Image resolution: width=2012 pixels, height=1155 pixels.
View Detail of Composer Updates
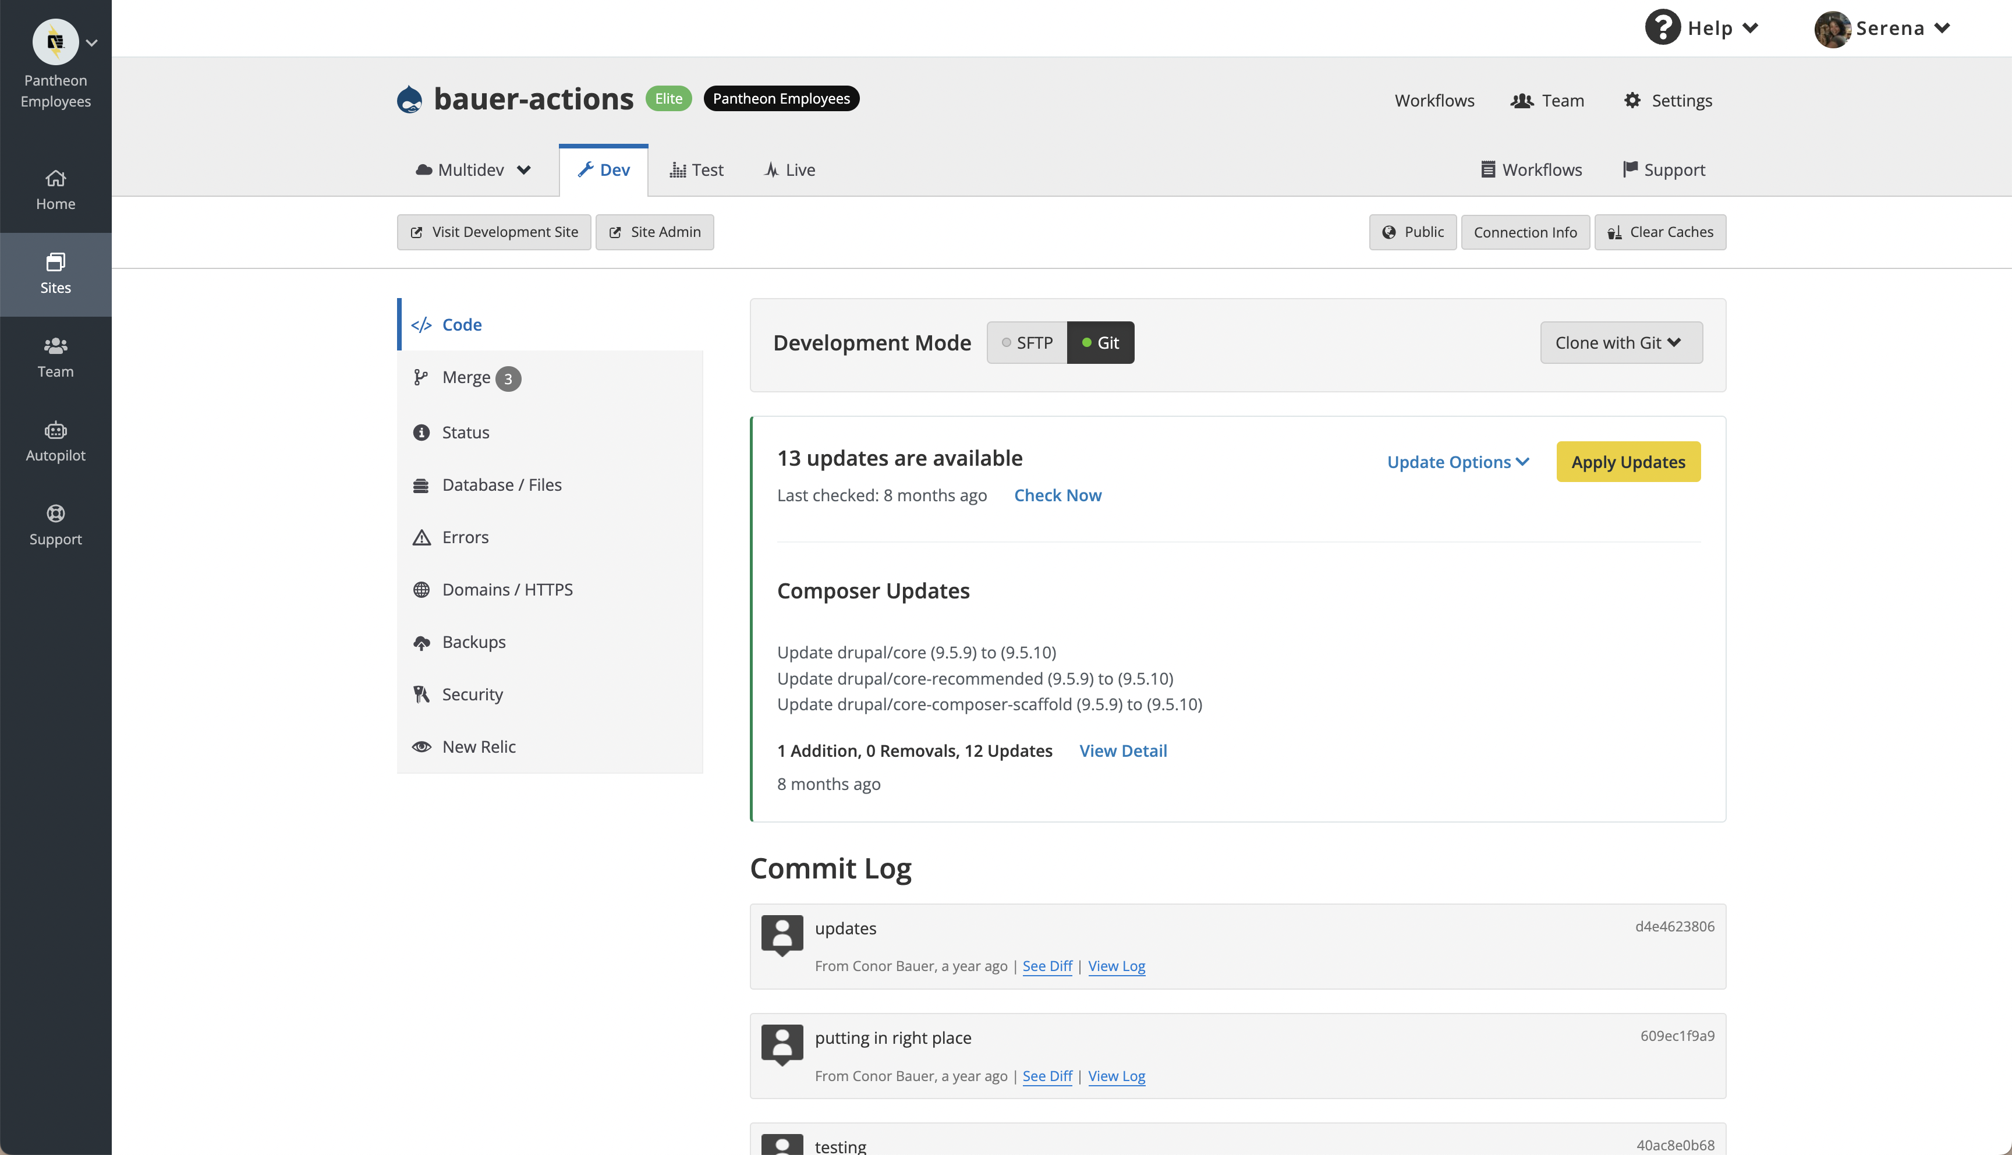[1123, 750]
